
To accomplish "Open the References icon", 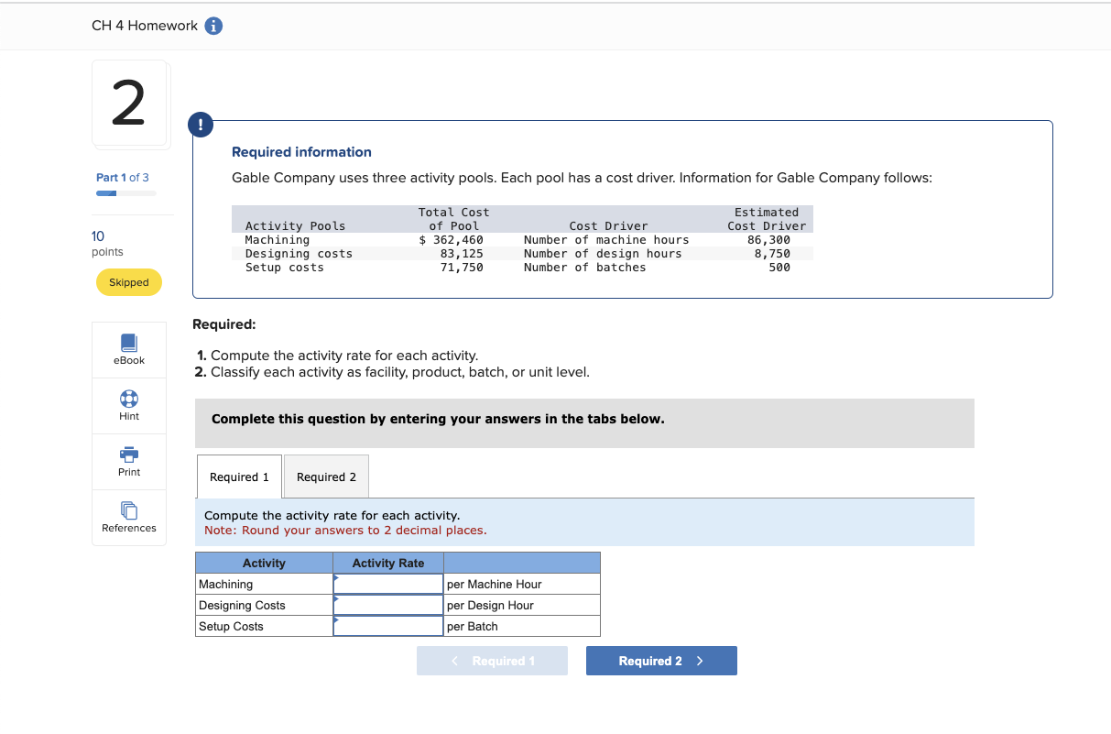I will pyautogui.click(x=128, y=517).
